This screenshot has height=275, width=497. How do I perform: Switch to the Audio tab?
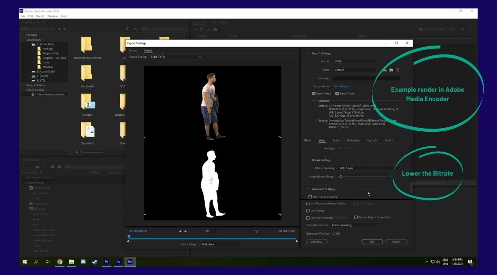point(336,140)
